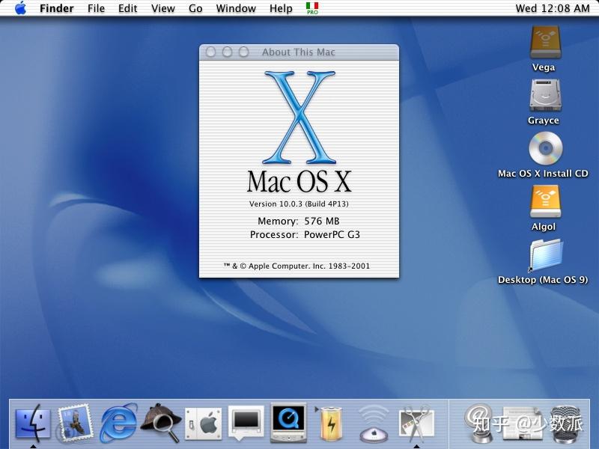Open the Window menu
Screen dimensions: 599x449
tap(236, 8)
